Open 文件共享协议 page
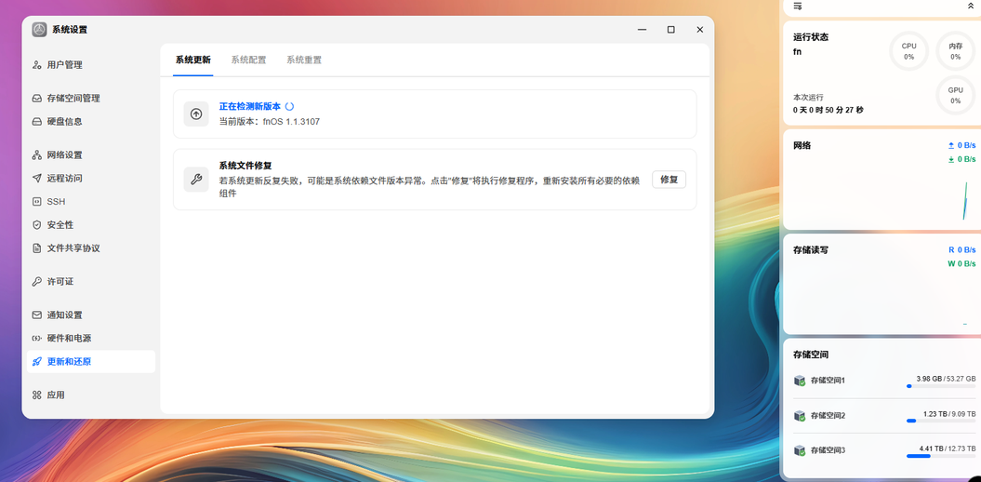The image size is (981, 482). (x=91, y=248)
